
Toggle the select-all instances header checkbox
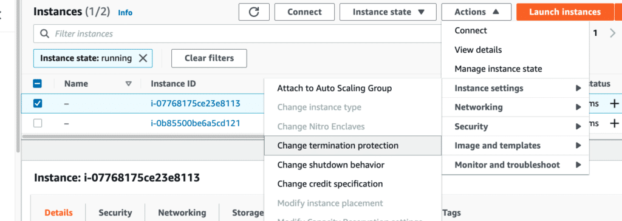(38, 84)
